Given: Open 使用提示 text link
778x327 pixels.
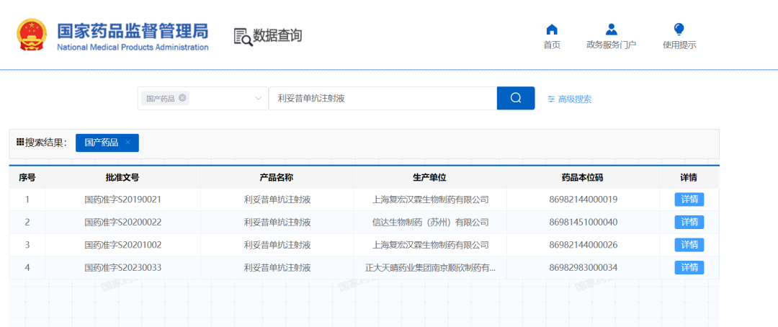Looking at the screenshot, I should pos(679,45).
